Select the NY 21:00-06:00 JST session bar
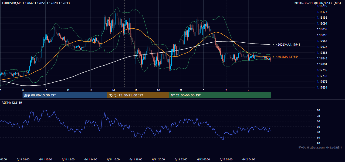345x162 pixels. click(x=220, y=95)
